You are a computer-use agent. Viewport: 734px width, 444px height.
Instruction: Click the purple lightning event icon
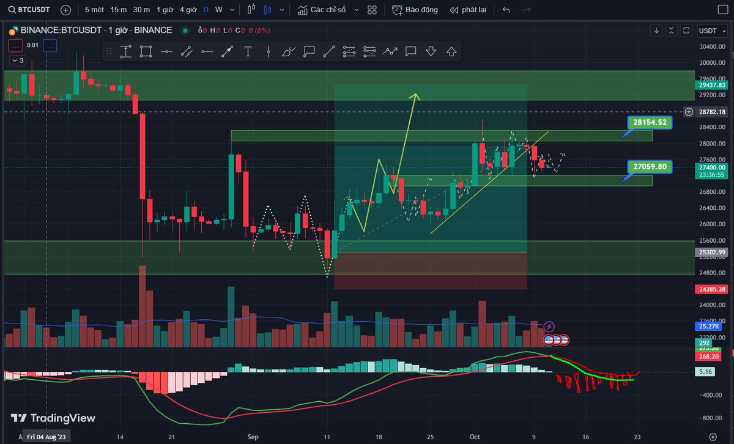(x=549, y=327)
